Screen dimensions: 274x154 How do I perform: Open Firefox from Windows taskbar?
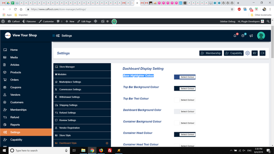(x=101, y=150)
